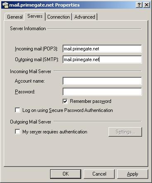This screenshot has width=152, height=183.
Task: Select the Servers tab
Action: pos(35,16)
